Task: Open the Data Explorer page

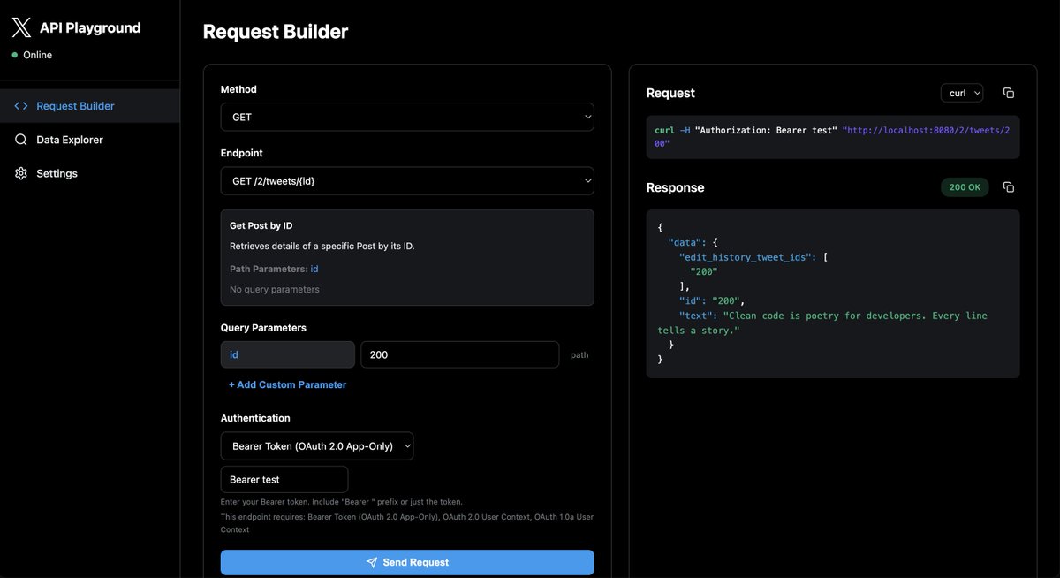Action: [x=90, y=140]
